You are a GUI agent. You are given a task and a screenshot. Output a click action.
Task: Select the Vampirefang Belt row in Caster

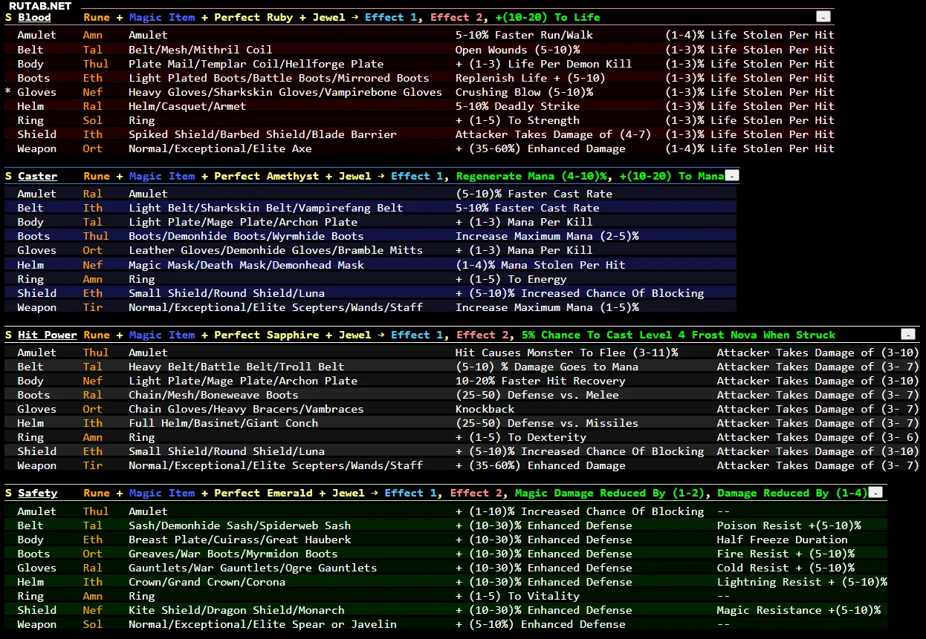point(265,208)
